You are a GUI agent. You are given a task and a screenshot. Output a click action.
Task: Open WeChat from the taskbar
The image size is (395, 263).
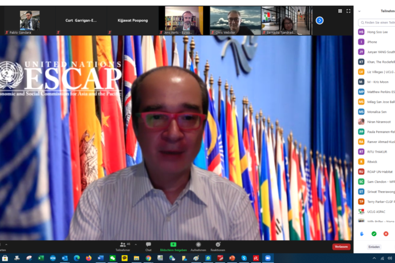click(113, 258)
